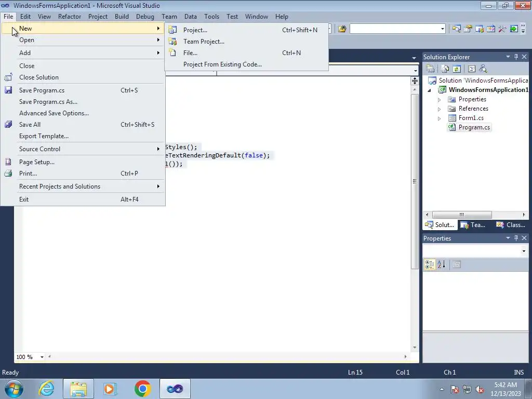Switch to the Team Explorer tab
The image size is (532, 399).
pyautogui.click(x=473, y=225)
